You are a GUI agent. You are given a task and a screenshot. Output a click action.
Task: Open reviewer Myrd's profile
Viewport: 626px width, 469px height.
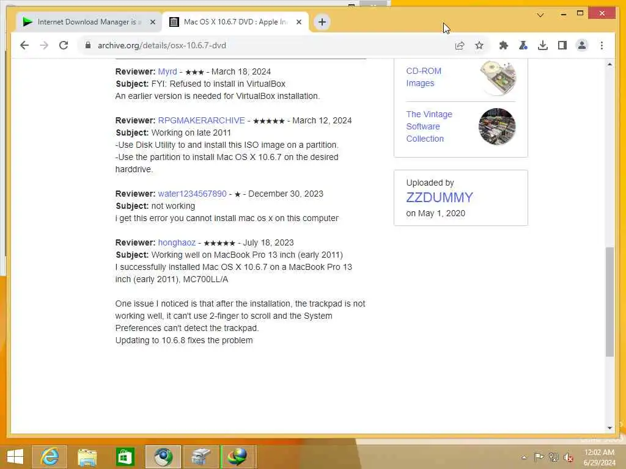tap(168, 72)
